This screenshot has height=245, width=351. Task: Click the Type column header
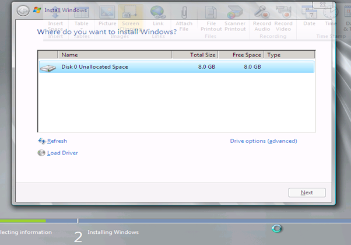coord(289,55)
